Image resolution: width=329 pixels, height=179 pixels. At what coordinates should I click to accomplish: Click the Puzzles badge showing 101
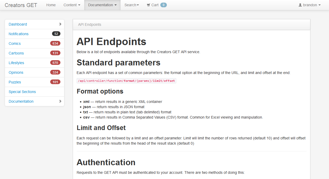(x=55, y=82)
